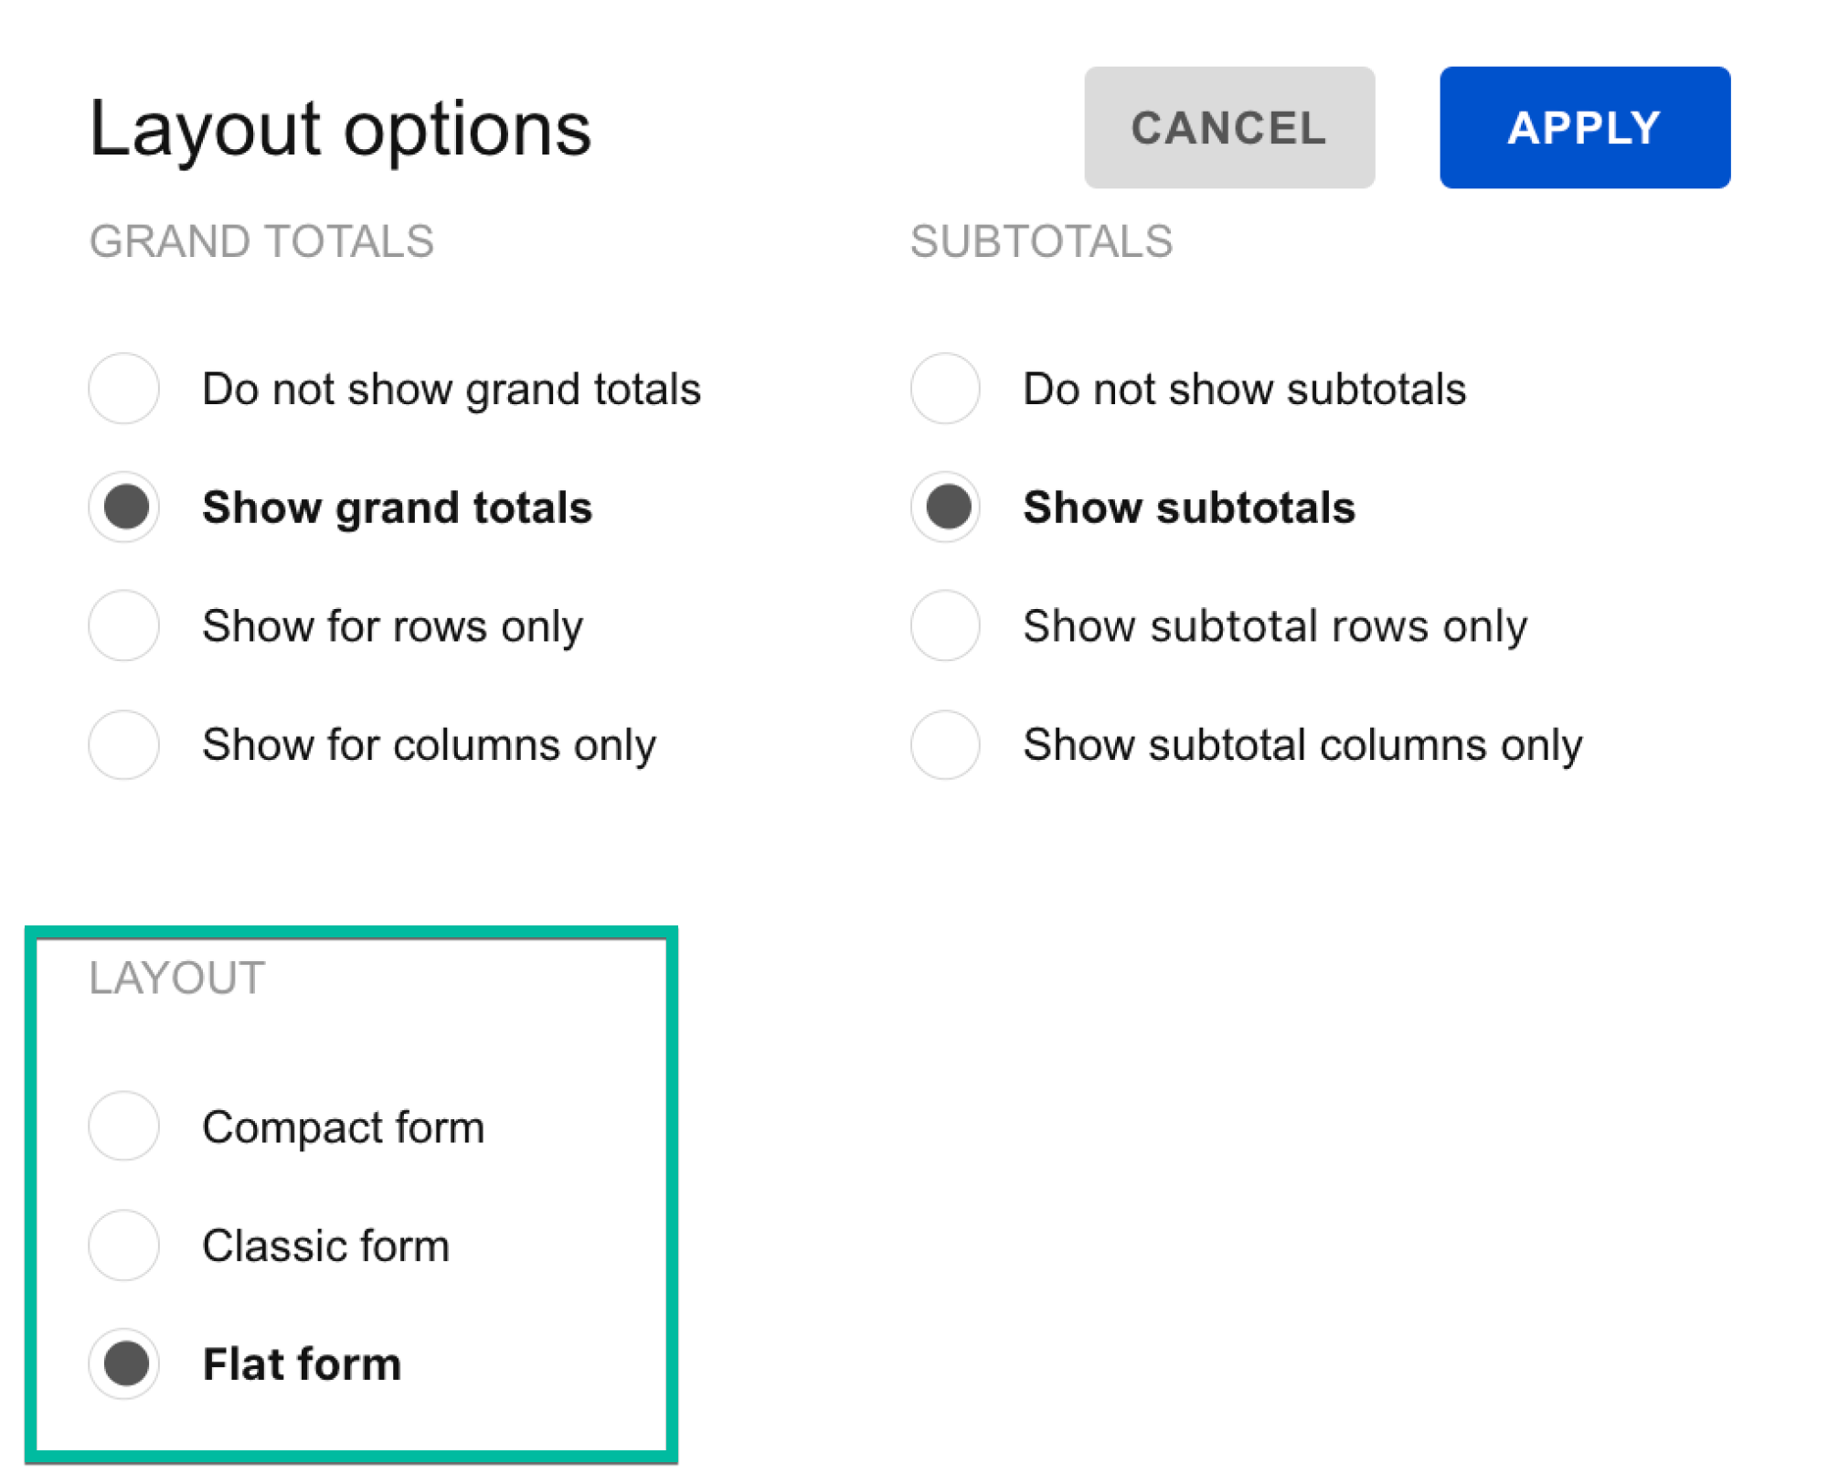Pick the Flat form layout
The height and width of the screenshot is (1475, 1828).
pyautogui.click(x=124, y=1363)
